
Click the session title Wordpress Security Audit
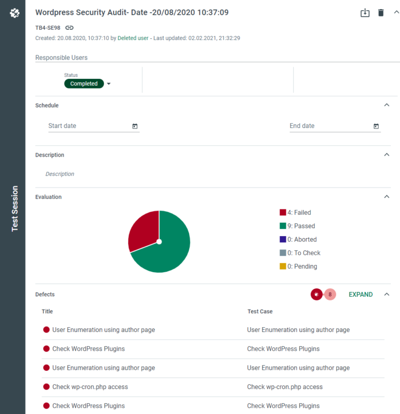[132, 12]
